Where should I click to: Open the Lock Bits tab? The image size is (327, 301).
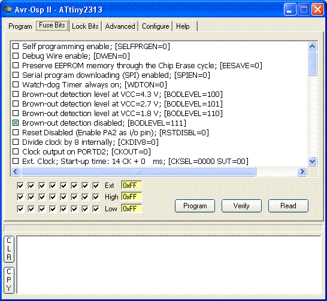coord(85,26)
